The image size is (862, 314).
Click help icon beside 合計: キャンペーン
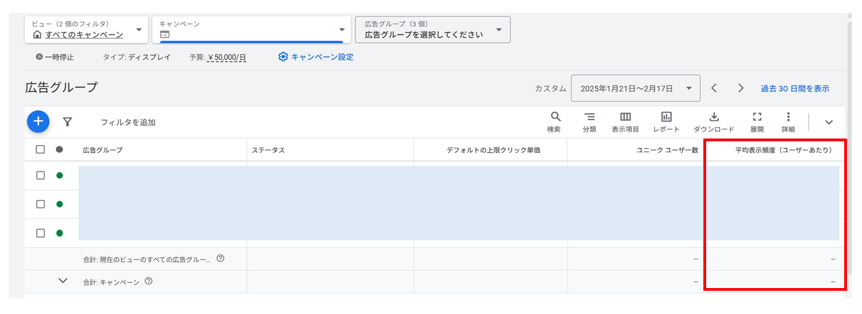pos(148,281)
